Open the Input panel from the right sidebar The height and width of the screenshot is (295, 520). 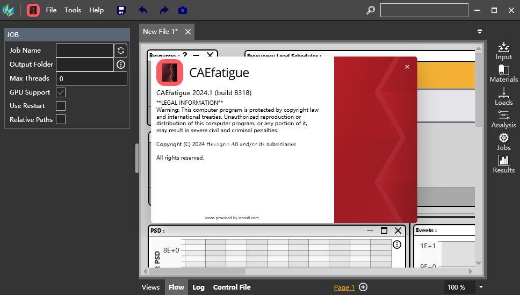tap(504, 51)
